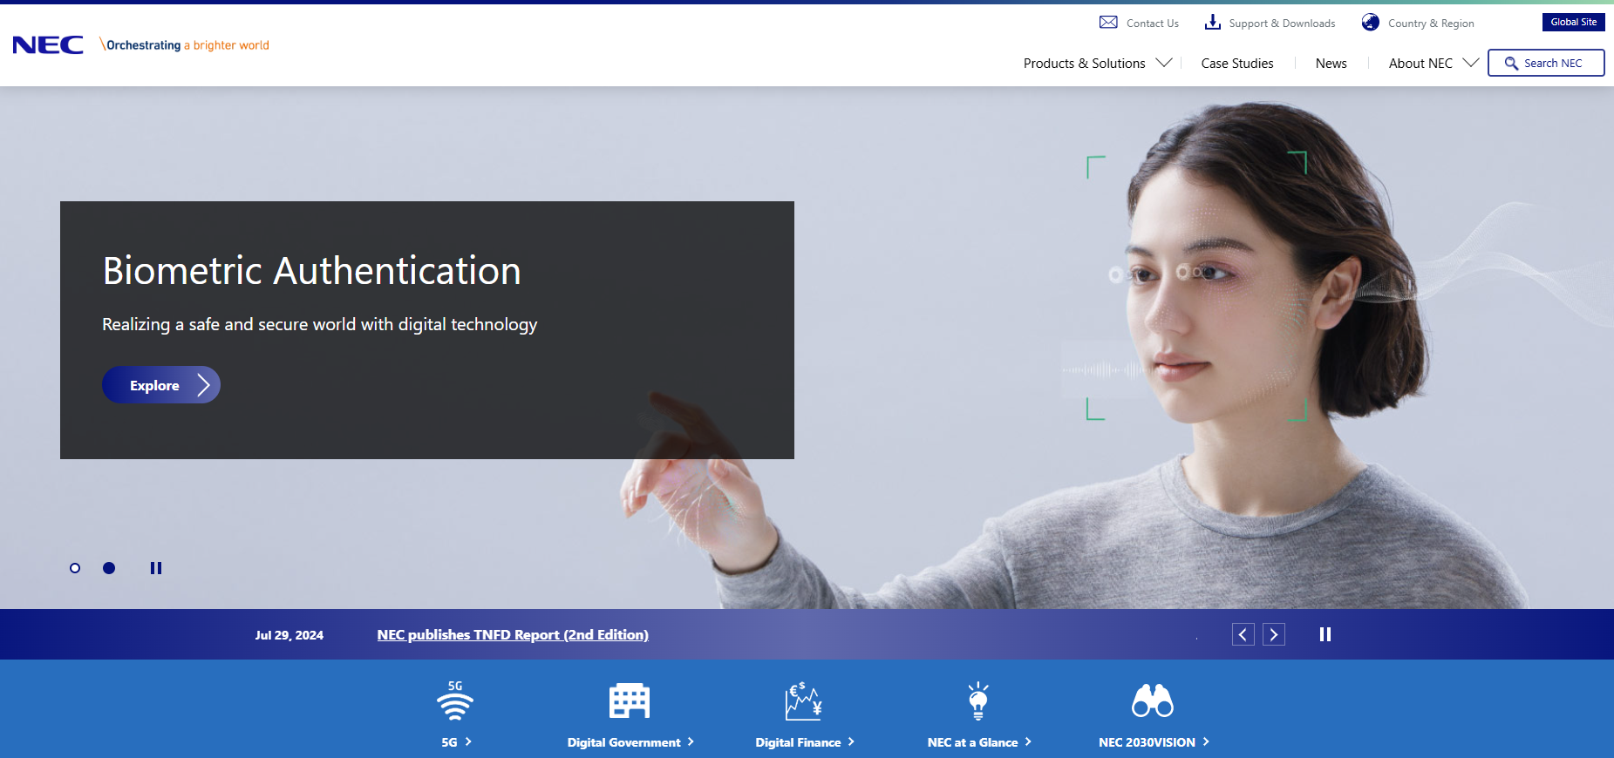Open the NEC publishes TNFD Report link
Image resolution: width=1614 pixels, height=758 pixels.
tap(513, 634)
